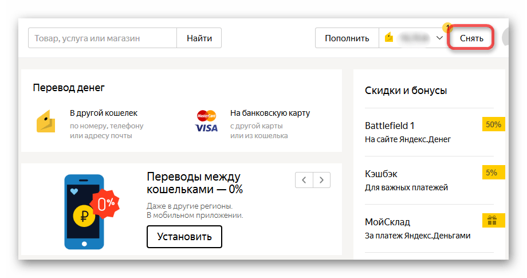Screen dimensions: 527x278
Task: Open the Battlefield 1 discount offer
Action: pos(390,126)
